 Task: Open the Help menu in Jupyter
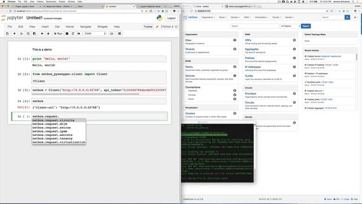point(117,27)
